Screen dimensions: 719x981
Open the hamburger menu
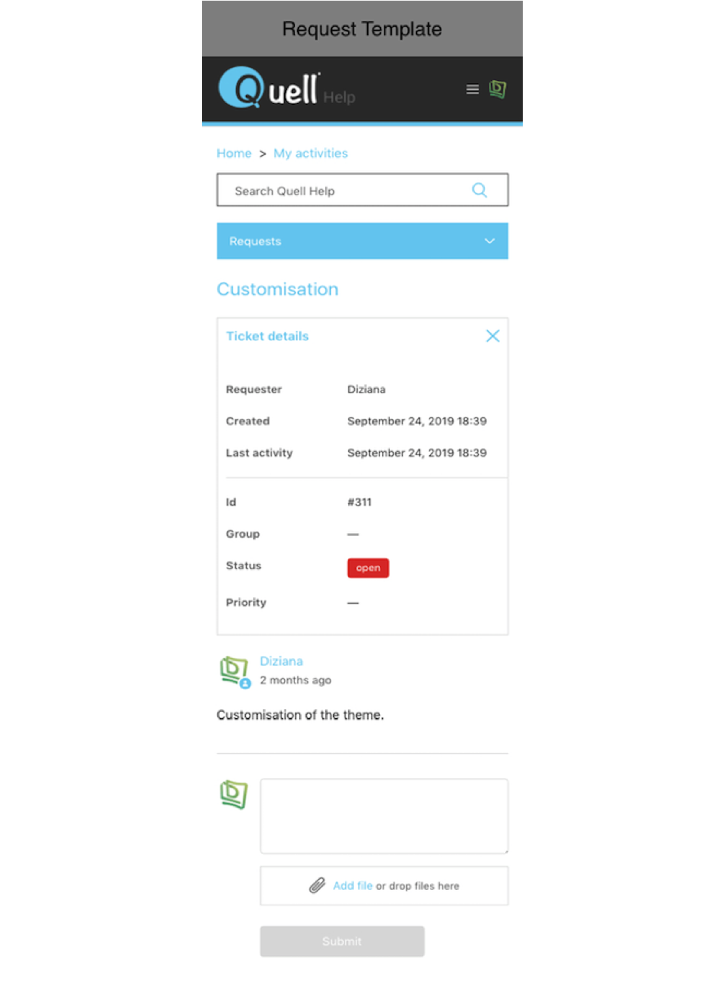click(x=472, y=89)
